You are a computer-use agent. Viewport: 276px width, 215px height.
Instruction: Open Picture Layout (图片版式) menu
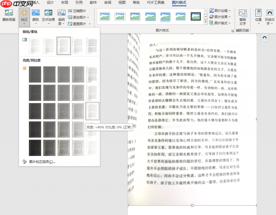point(220,23)
